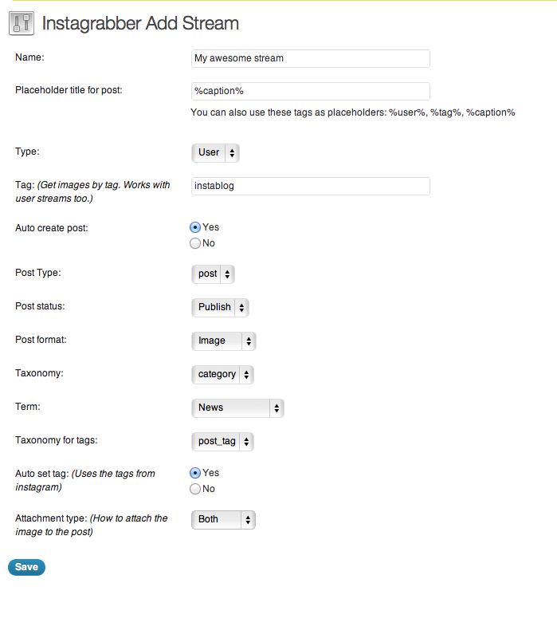Open the Term dropdown showing News
This screenshot has width=557, height=634.
coord(237,408)
